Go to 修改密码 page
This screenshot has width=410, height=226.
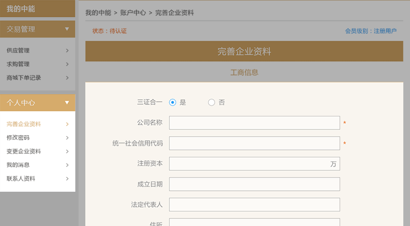point(18,138)
